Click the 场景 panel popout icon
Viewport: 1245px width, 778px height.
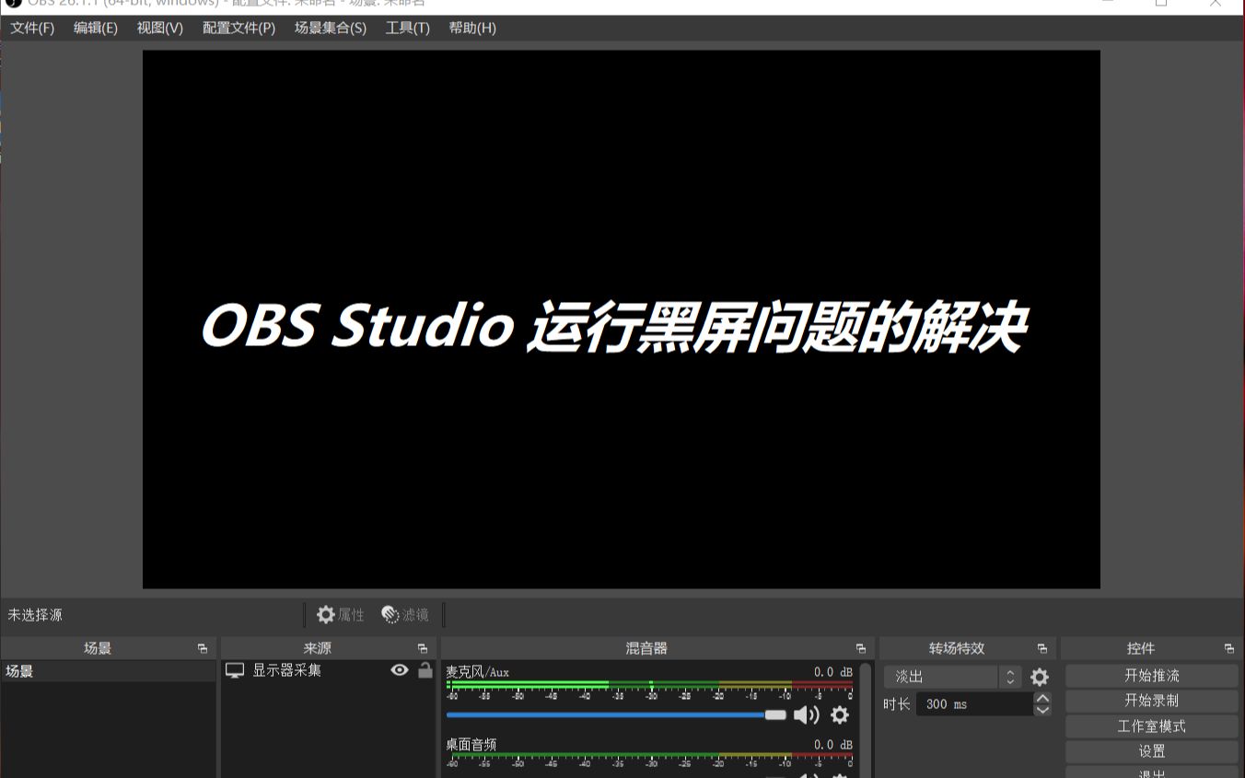click(x=202, y=647)
